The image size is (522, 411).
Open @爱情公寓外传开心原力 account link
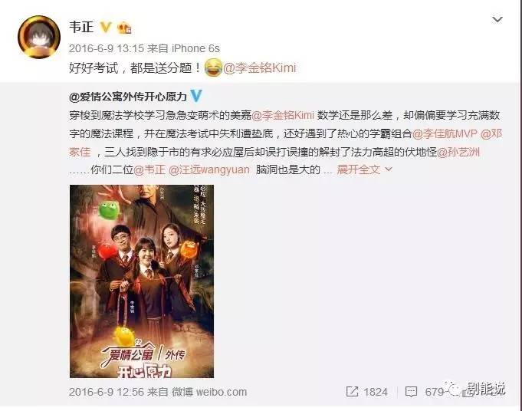(x=128, y=97)
